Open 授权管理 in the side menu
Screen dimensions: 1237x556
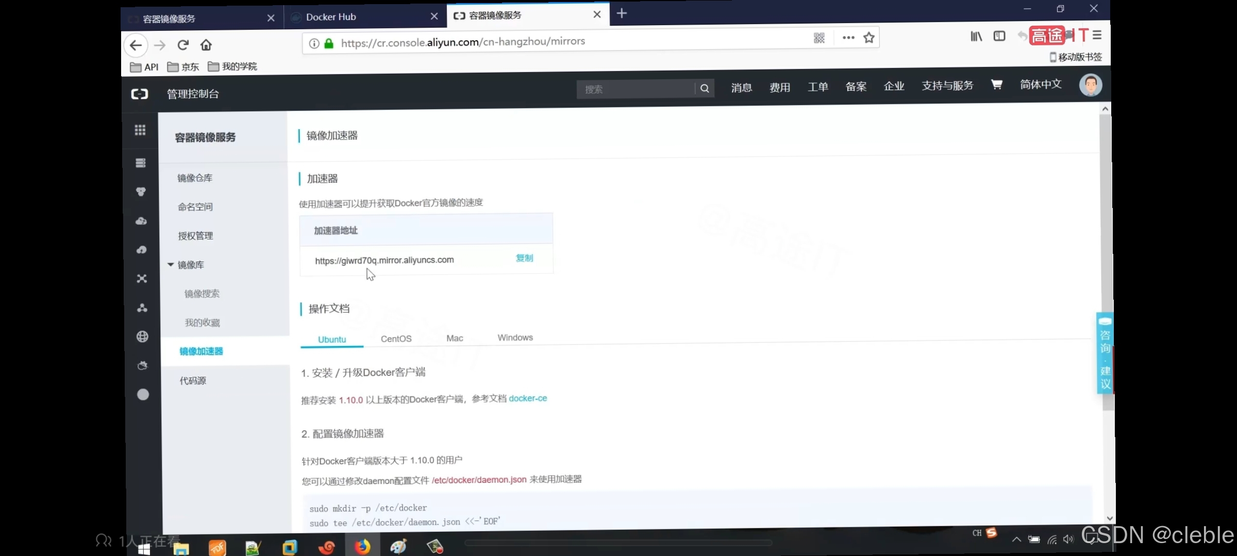point(195,236)
